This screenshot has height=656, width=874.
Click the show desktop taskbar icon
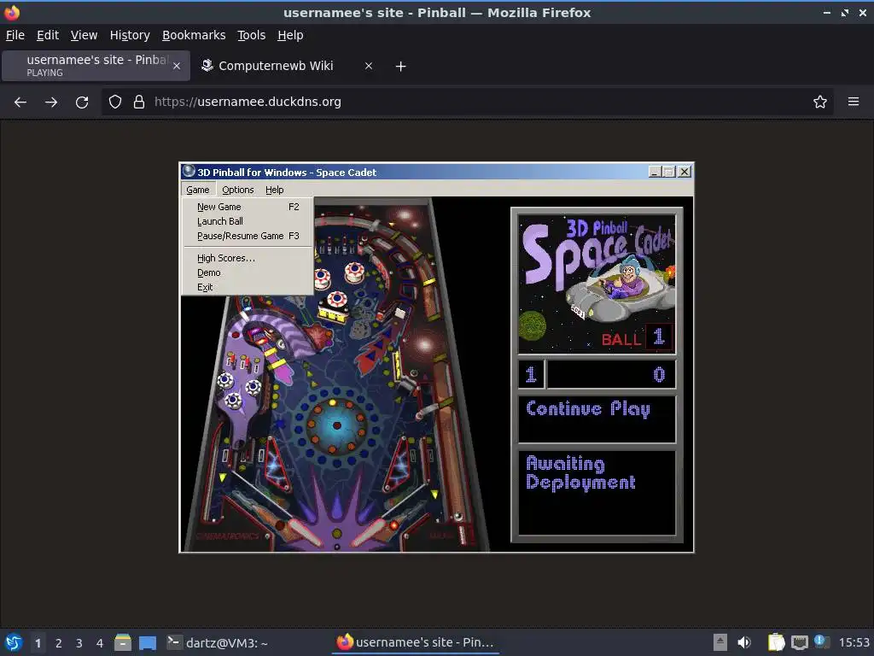148,643
